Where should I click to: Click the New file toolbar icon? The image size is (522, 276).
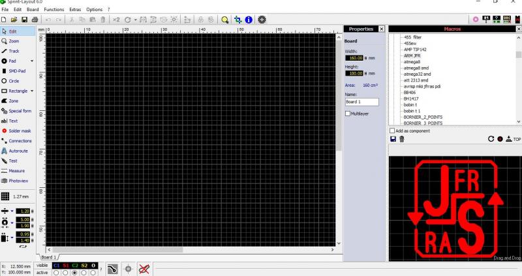click(x=4, y=20)
